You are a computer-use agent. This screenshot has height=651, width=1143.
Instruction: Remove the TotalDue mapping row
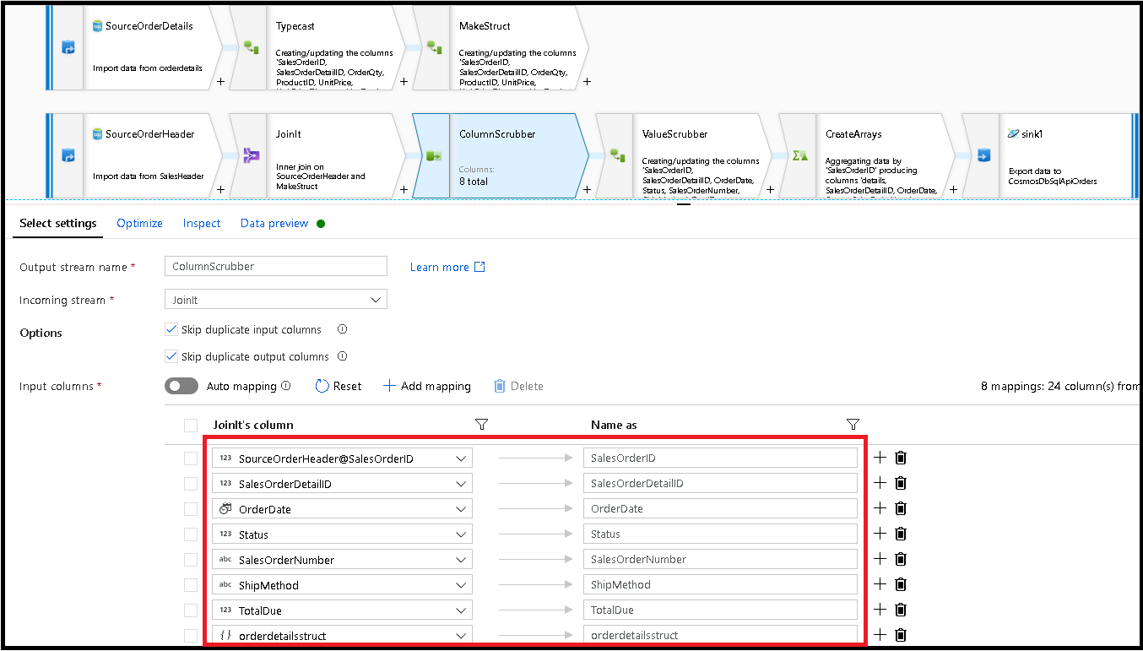pyautogui.click(x=901, y=610)
